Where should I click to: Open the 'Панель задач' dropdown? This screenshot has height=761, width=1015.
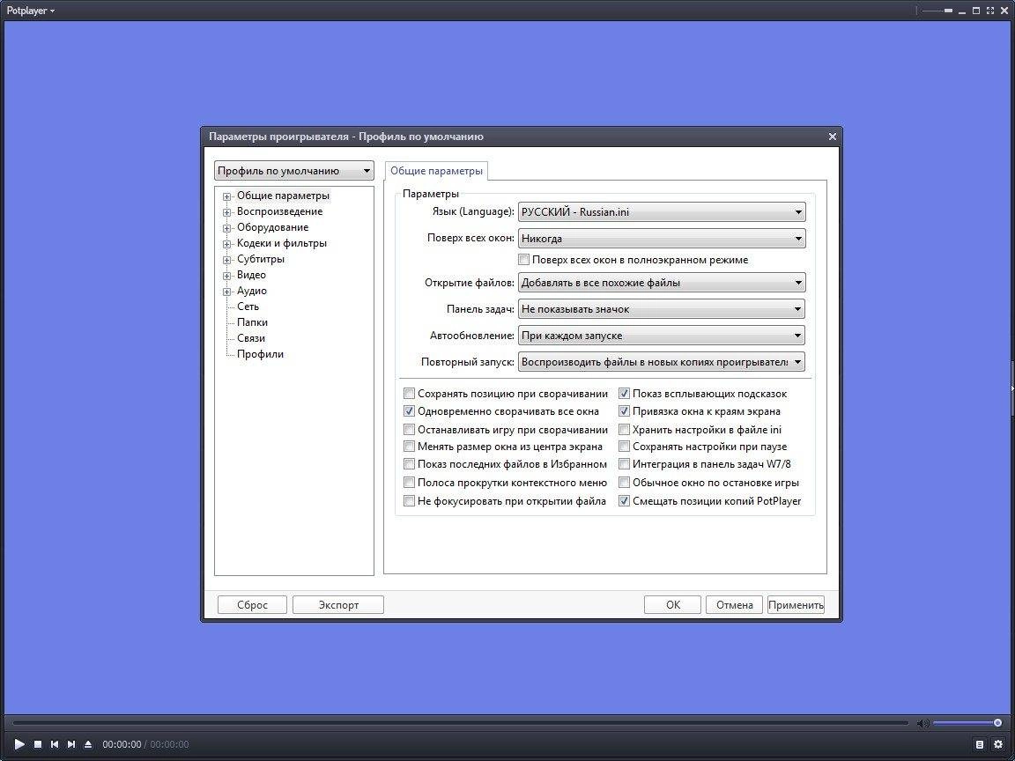662,308
